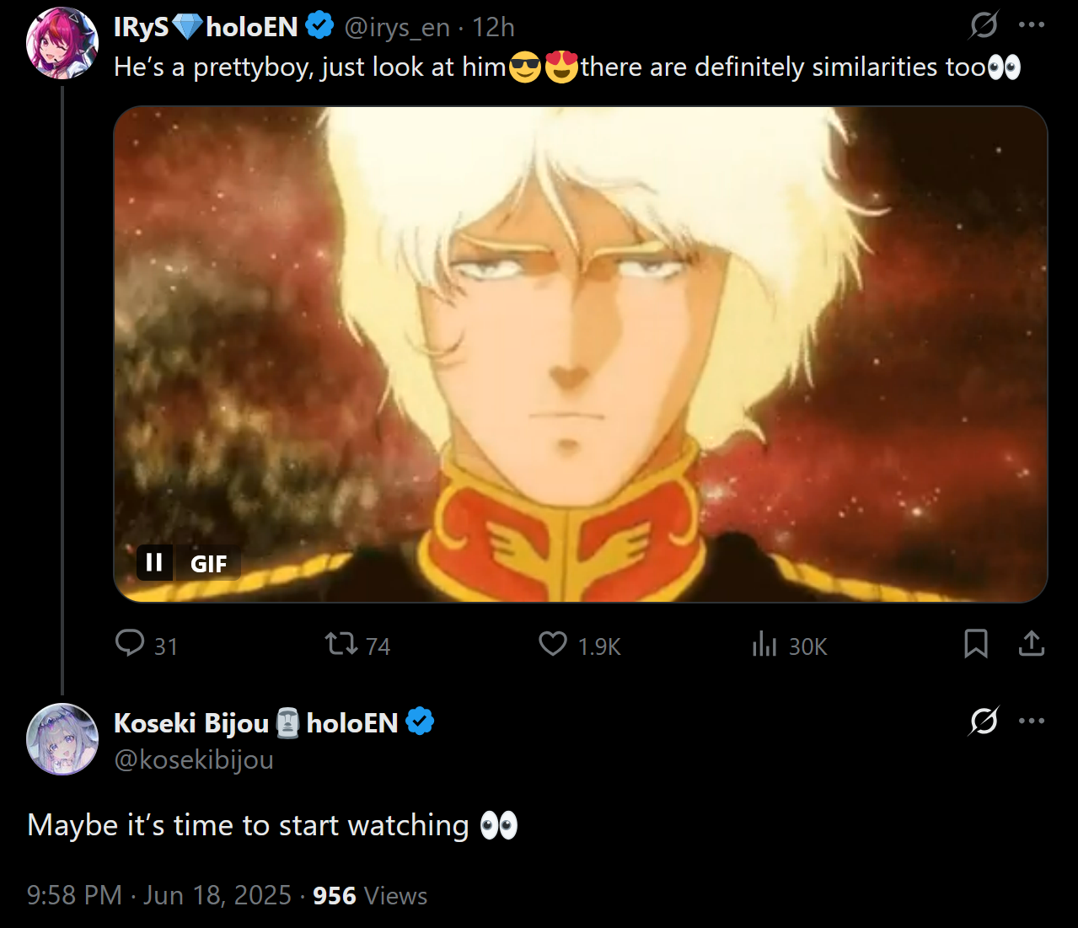1078x928 pixels.
Task: Open more options on Bijou's tweet
Action: (x=1031, y=721)
